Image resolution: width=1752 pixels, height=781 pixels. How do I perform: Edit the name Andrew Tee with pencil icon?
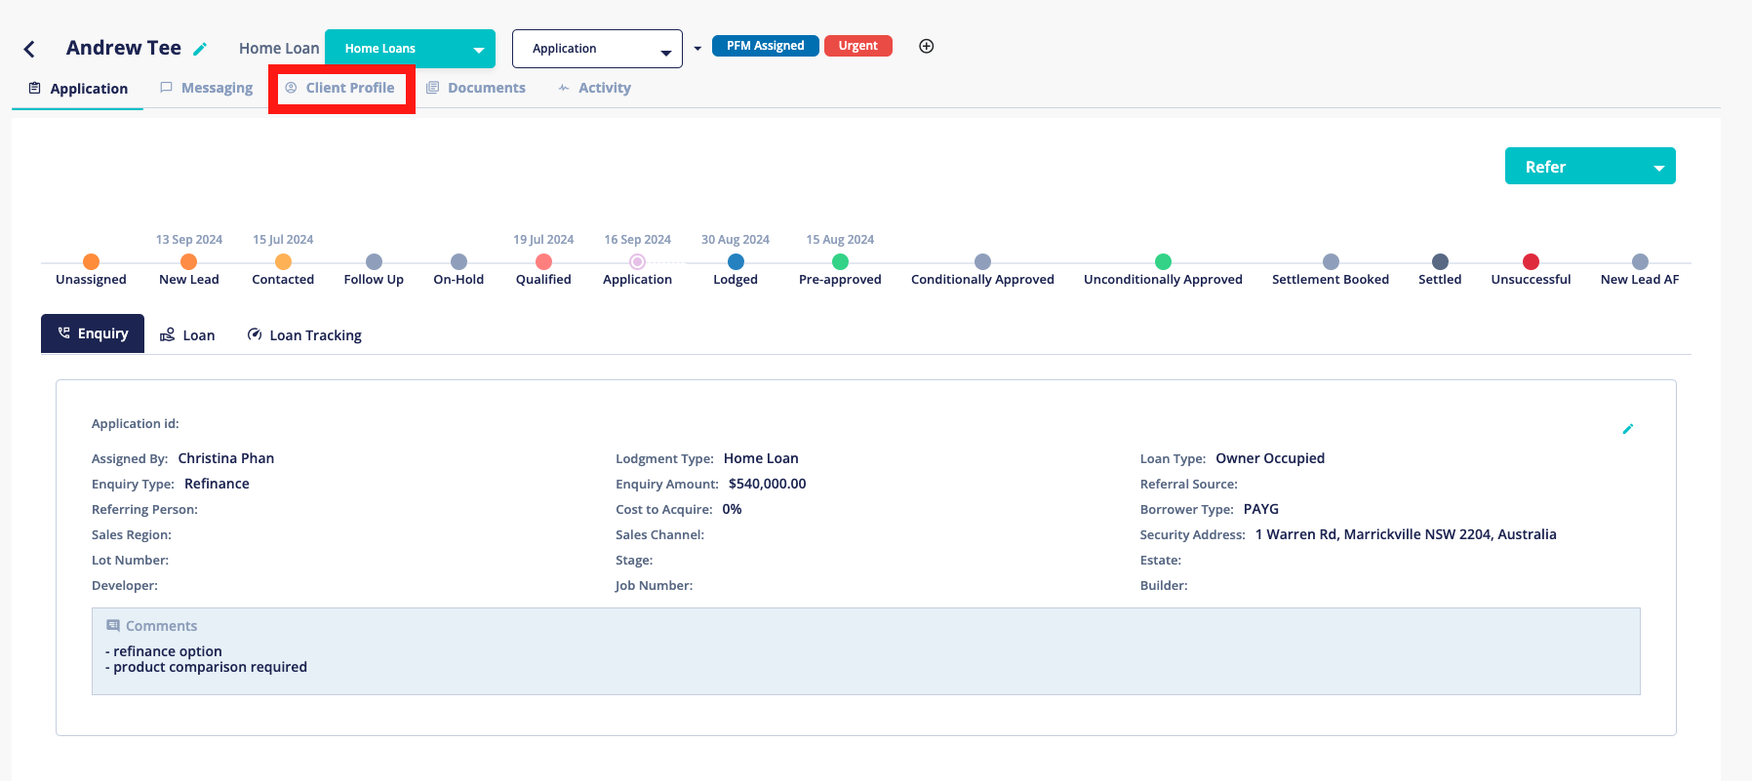click(x=200, y=49)
